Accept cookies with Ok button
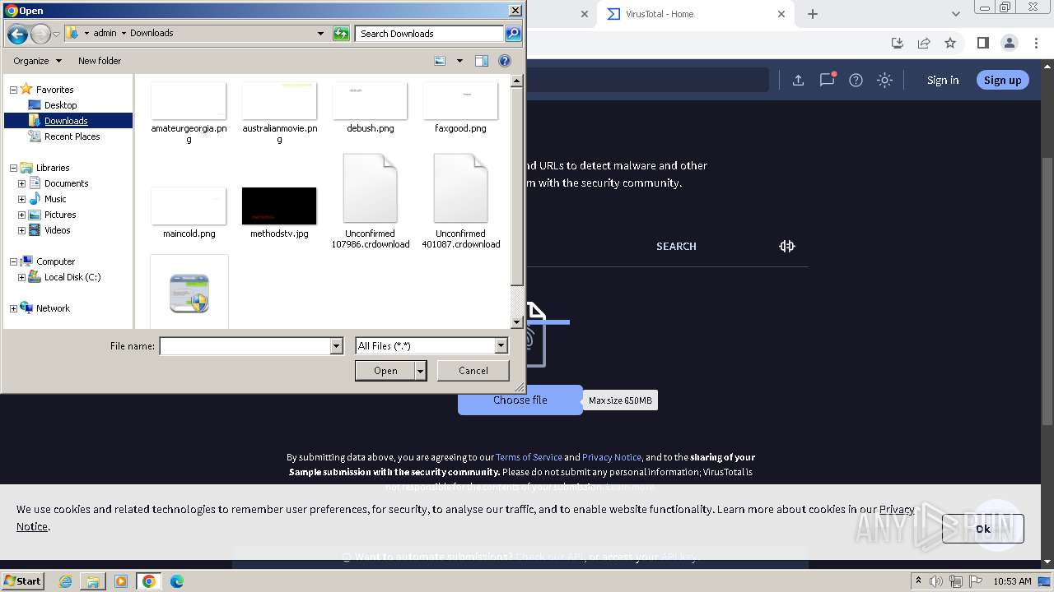Image resolution: width=1054 pixels, height=592 pixels. click(982, 529)
